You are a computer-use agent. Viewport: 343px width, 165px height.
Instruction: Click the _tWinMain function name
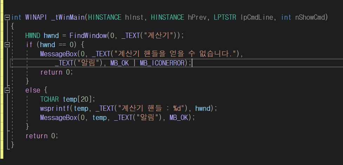tap(68, 17)
